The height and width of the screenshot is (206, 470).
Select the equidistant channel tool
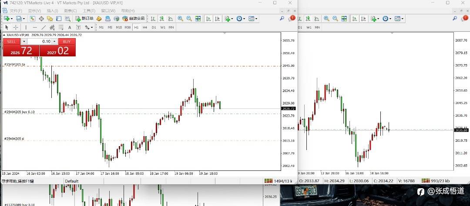coord(52,27)
